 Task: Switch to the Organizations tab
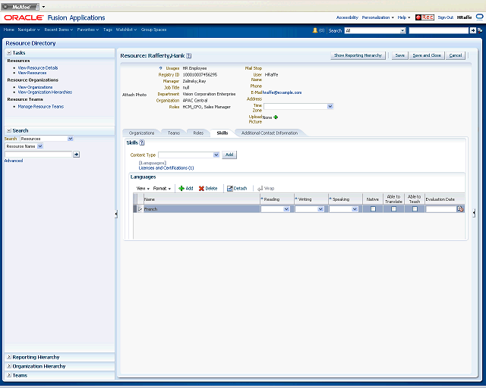(x=141, y=133)
